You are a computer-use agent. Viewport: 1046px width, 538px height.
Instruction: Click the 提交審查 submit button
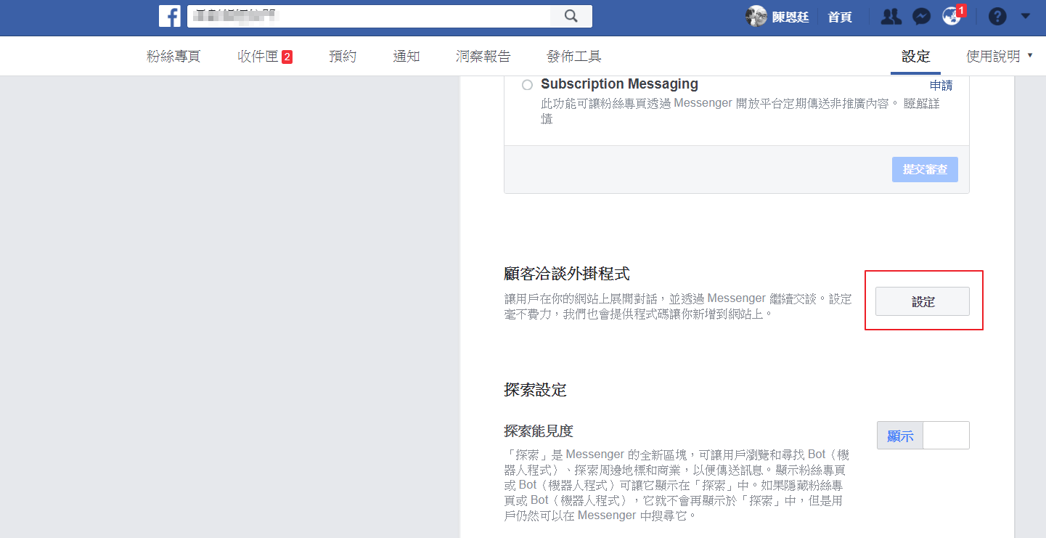click(925, 169)
